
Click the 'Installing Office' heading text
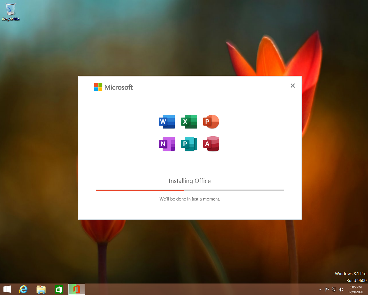[190, 181]
